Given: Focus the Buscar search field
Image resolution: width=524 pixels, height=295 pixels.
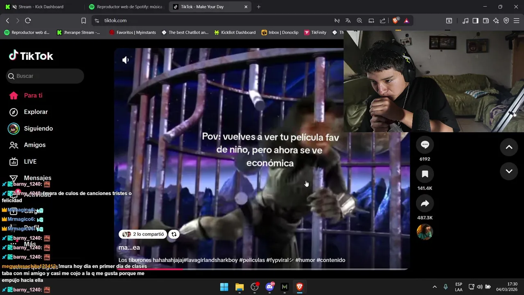Looking at the screenshot, I should point(45,76).
